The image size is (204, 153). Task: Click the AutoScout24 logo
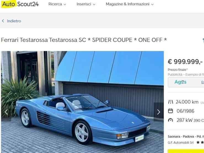coord(20,4)
